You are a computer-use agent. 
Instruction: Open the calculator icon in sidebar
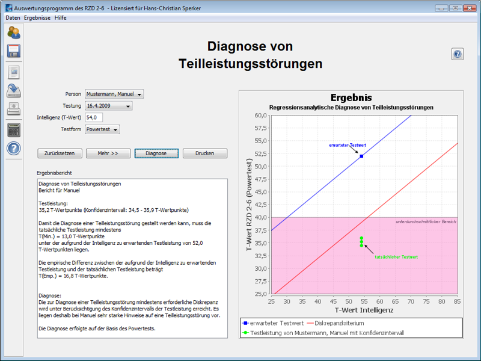13,129
